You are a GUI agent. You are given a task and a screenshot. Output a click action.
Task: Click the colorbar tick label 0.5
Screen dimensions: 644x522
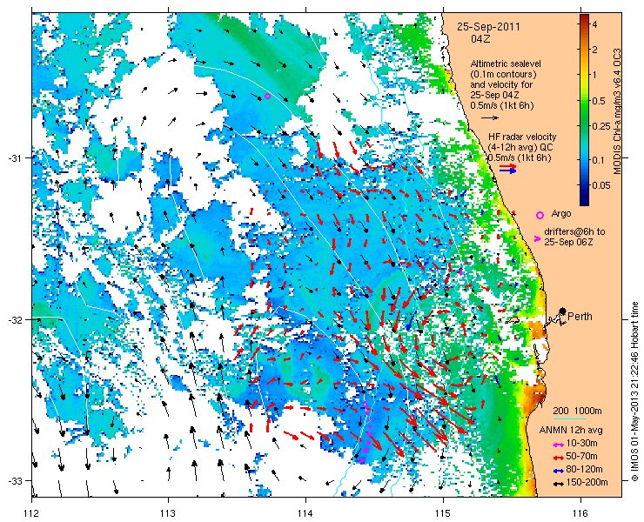[599, 101]
